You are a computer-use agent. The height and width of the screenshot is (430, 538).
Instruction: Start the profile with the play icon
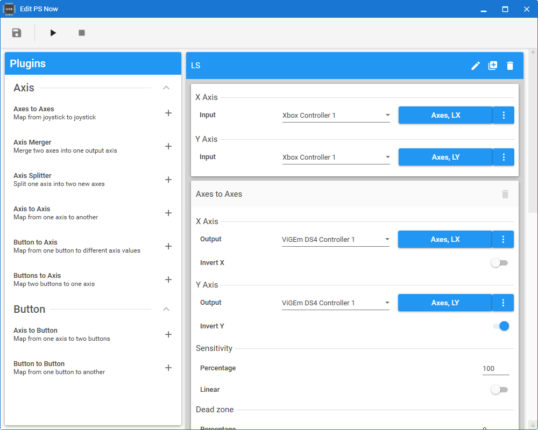point(53,33)
